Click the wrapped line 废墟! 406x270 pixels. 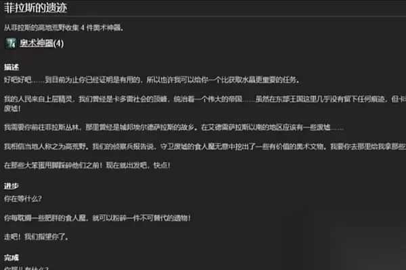[12, 108]
